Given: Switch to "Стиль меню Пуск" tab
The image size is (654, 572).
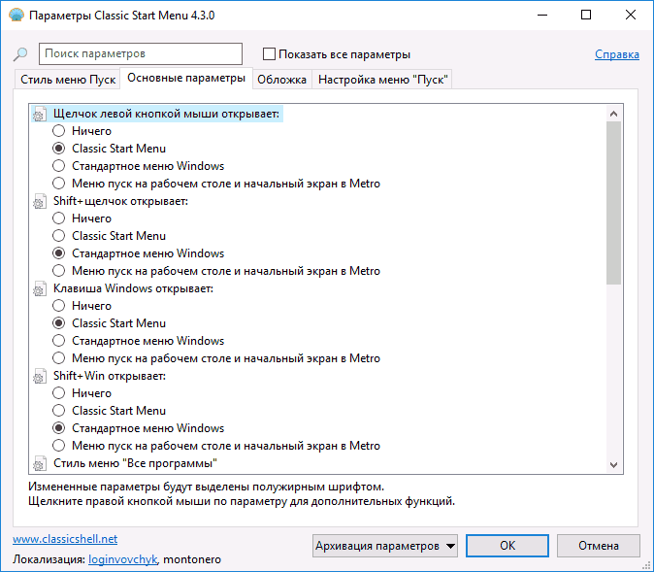Looking at the screenshot, I should pos(68,80).
